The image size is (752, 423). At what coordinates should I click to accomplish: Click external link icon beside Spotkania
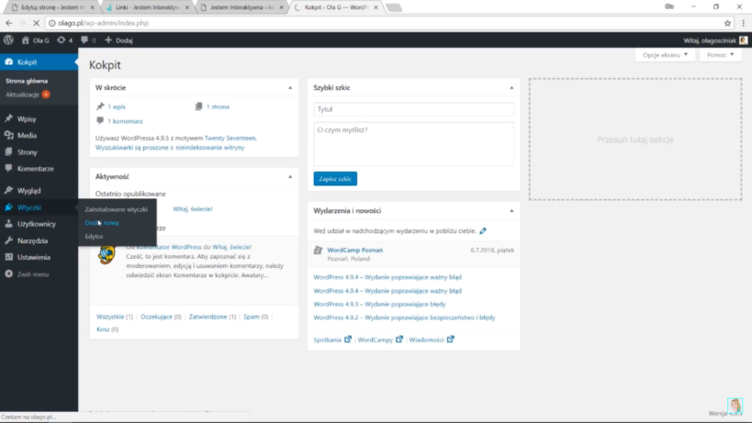348,340
